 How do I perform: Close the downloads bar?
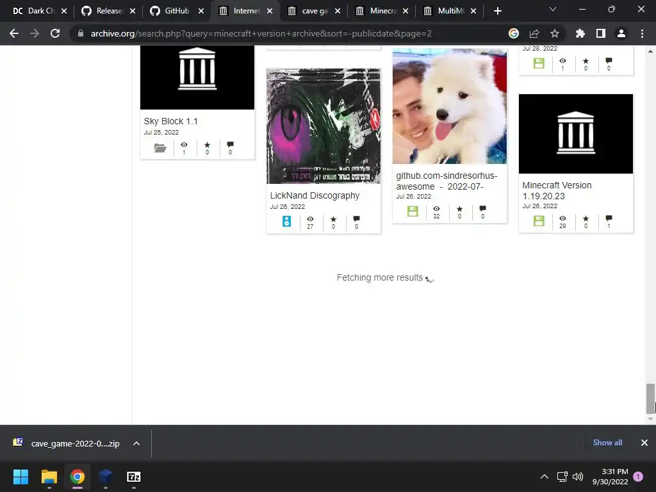644,443
